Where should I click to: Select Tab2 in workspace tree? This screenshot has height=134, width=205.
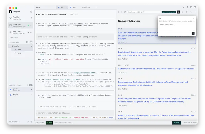pyautogui.click(x=22, y=53)
